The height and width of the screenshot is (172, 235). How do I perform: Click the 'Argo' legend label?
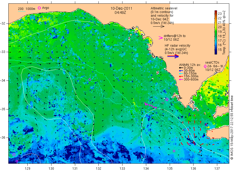click(x=45, y=8)
